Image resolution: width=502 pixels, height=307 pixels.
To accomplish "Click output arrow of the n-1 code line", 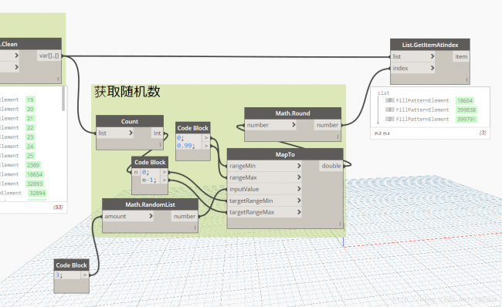I will tap(164, 180).
